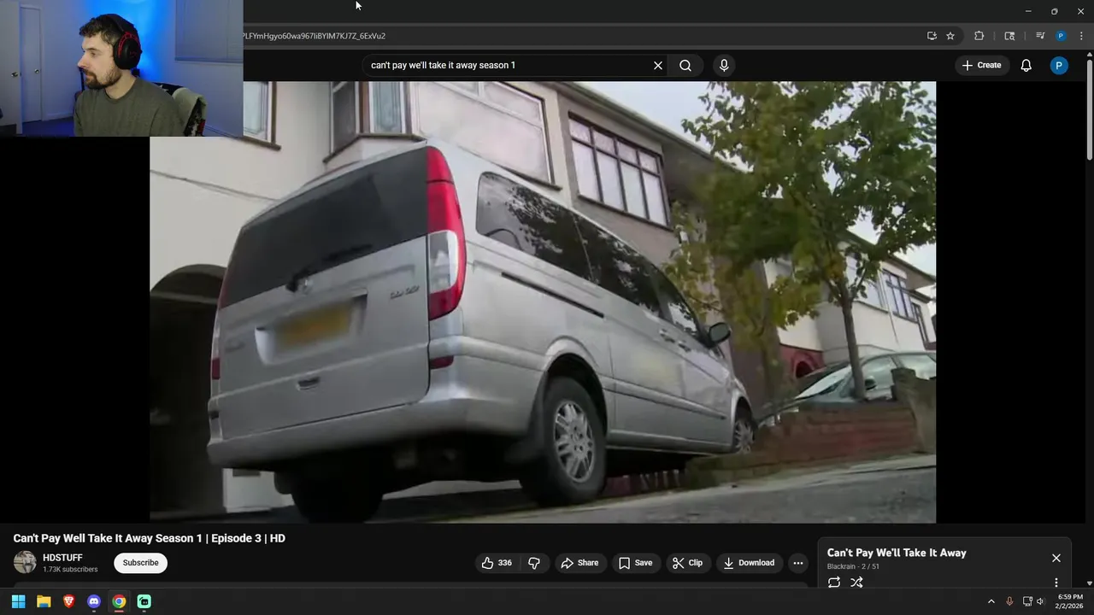Click the video title text
The height and width of the screenshot is (615, 1094).
point(150,538)
